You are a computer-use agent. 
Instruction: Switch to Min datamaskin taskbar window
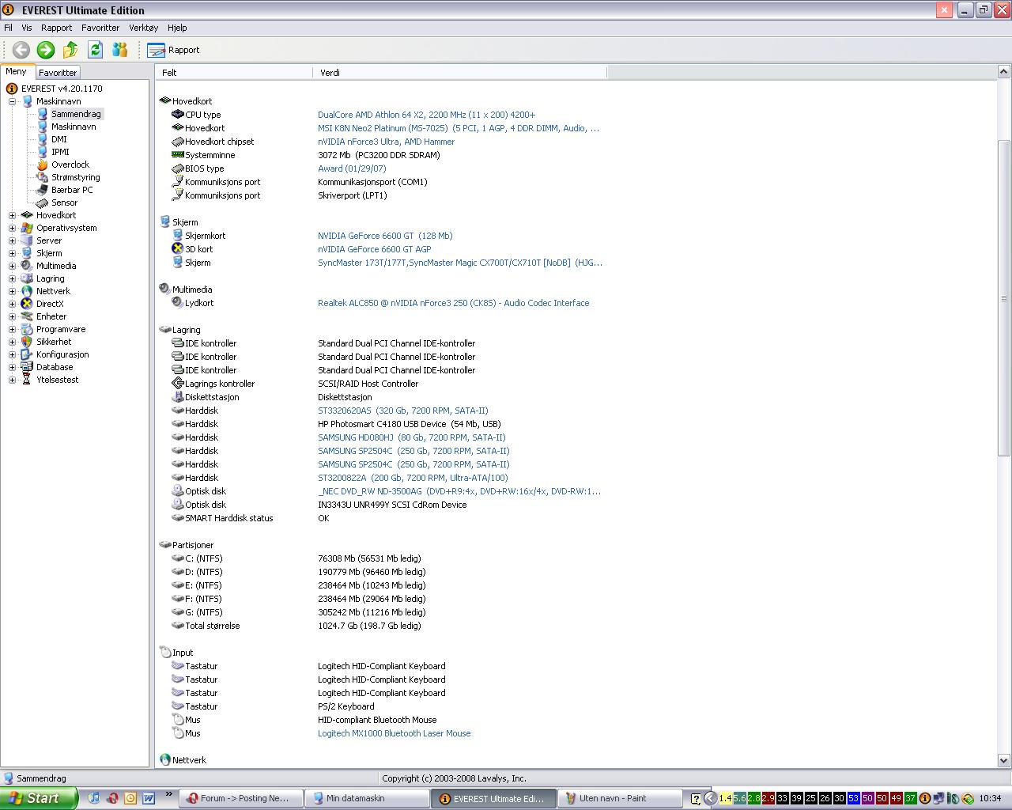pos(367,798)
